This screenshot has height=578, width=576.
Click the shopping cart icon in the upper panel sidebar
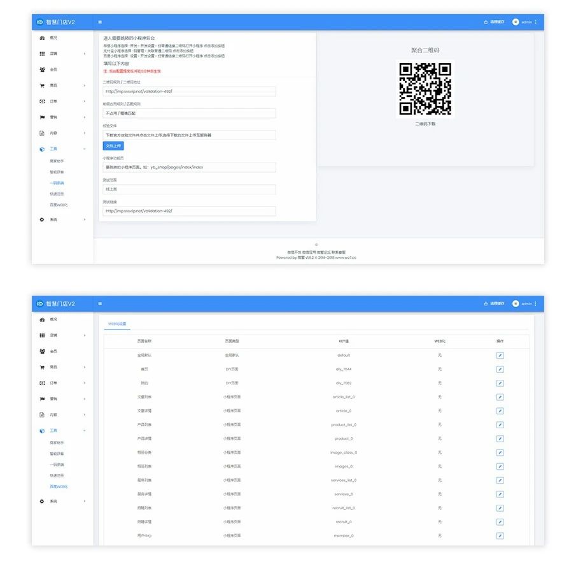42,85
